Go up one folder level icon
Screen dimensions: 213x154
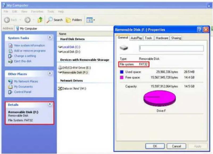click(x=40, y=20)
